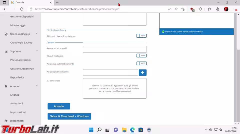Open saved passwords key icon

tap(169, 9)
